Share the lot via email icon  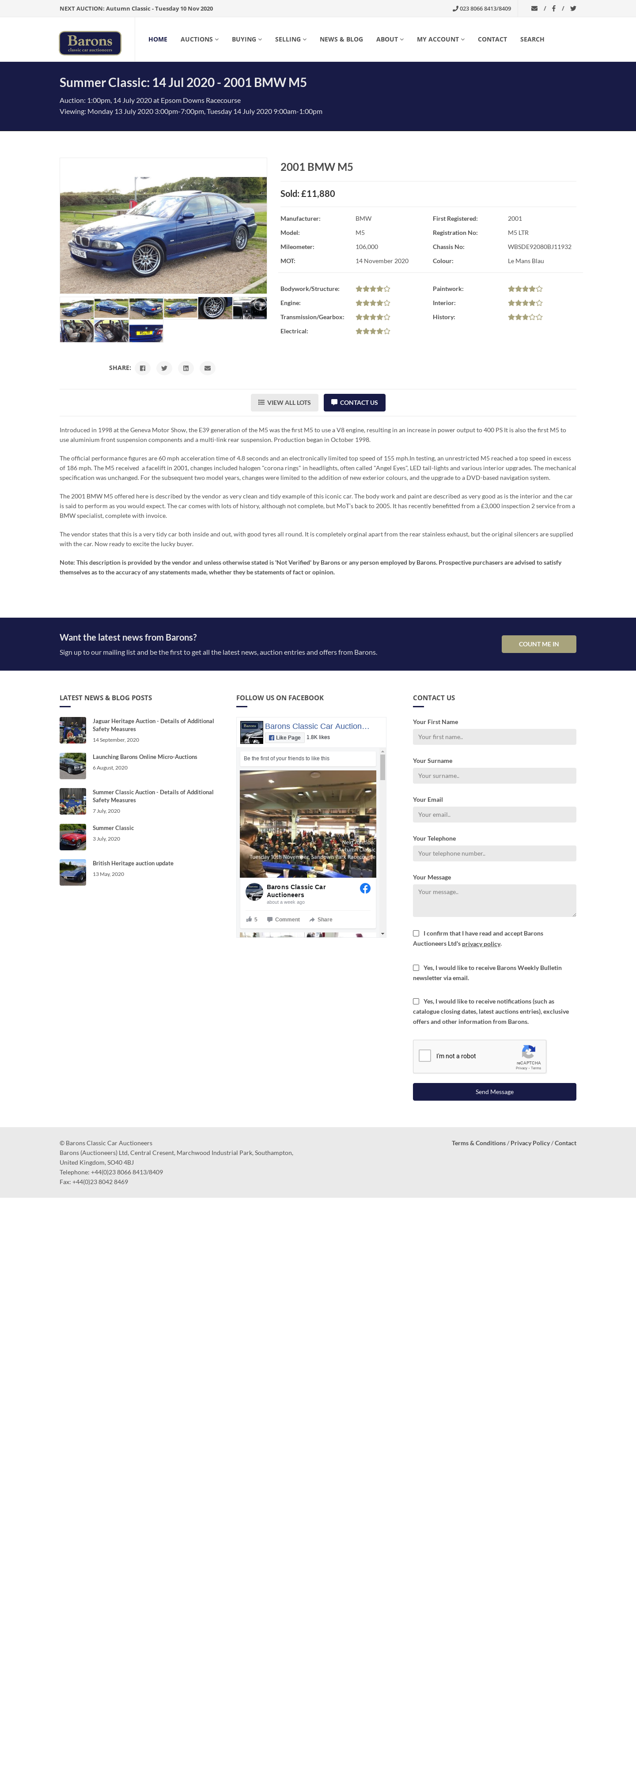[x=207, y=368]
